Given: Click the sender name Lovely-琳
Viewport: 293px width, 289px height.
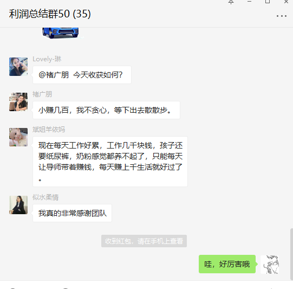Looking at the screenshot, I should (x=47, y=59).
